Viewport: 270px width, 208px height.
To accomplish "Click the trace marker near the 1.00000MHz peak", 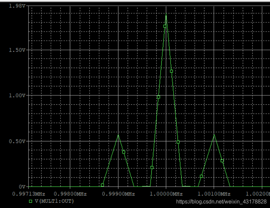I will pyautogui.click(x=165, y=26).
